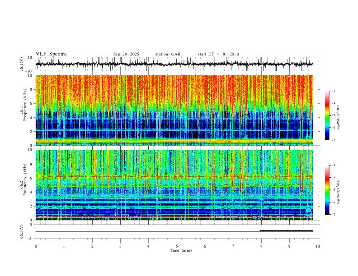Click the 'ch.1(V)' waveform axis label
The width and height of the screenshot is (358, 276).
(22, 64)
